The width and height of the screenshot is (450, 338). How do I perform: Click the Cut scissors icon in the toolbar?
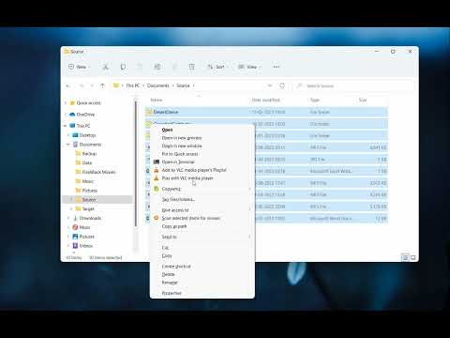(x=106, y=67)
